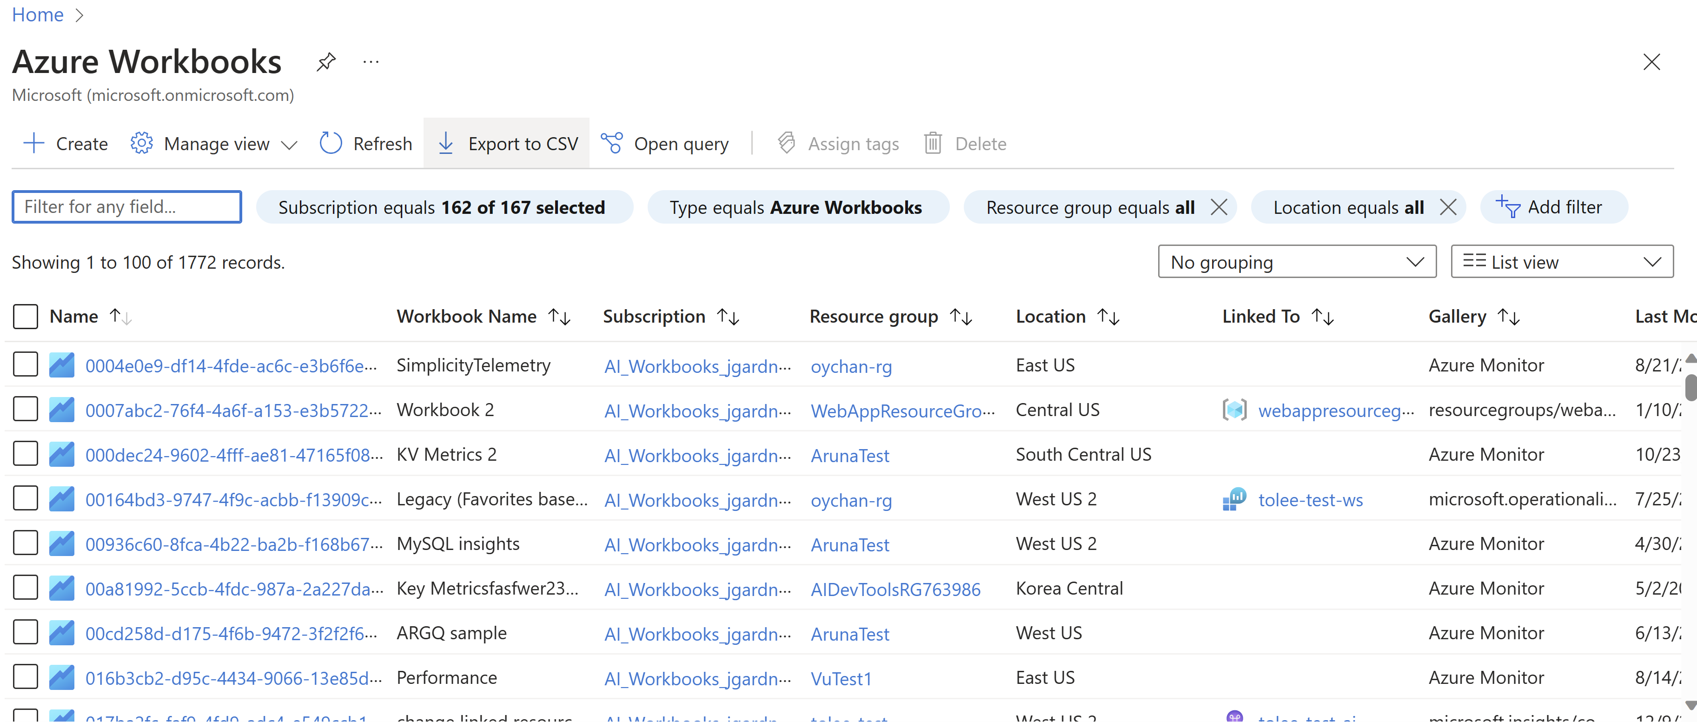Sort by Name column arrow
This screenshot has height=722, width=1697.
click(120, 317)
